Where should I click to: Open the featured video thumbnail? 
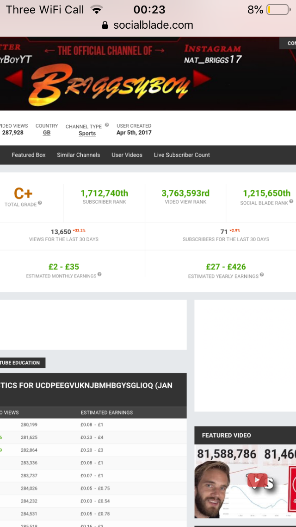click(x=245, y=481)
